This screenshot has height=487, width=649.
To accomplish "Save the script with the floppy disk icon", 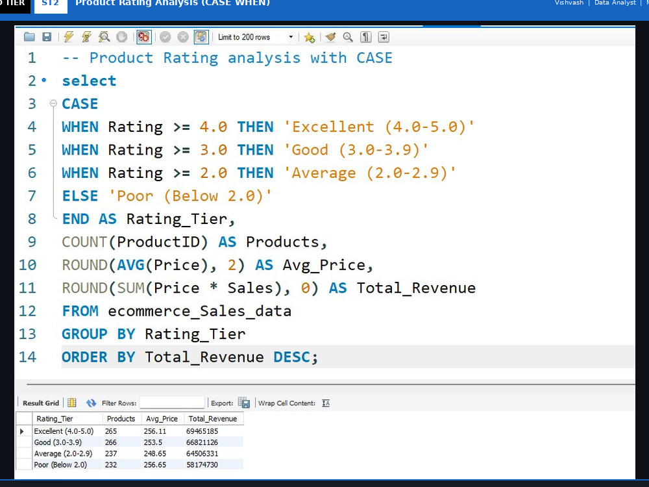I will pyautogui.click(x=47, y=37).
